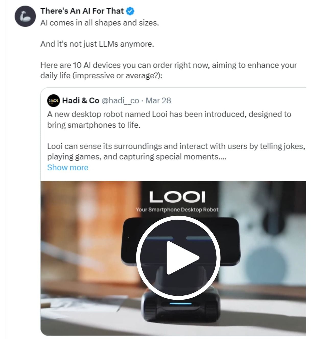Open the Hadi & Co account name
Viewport: 330px width, 339px height.
pos(81,101)
